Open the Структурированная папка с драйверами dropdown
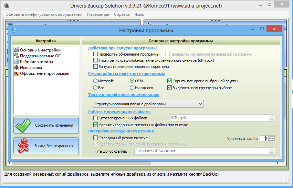The image size is (293, 188). 201,104
